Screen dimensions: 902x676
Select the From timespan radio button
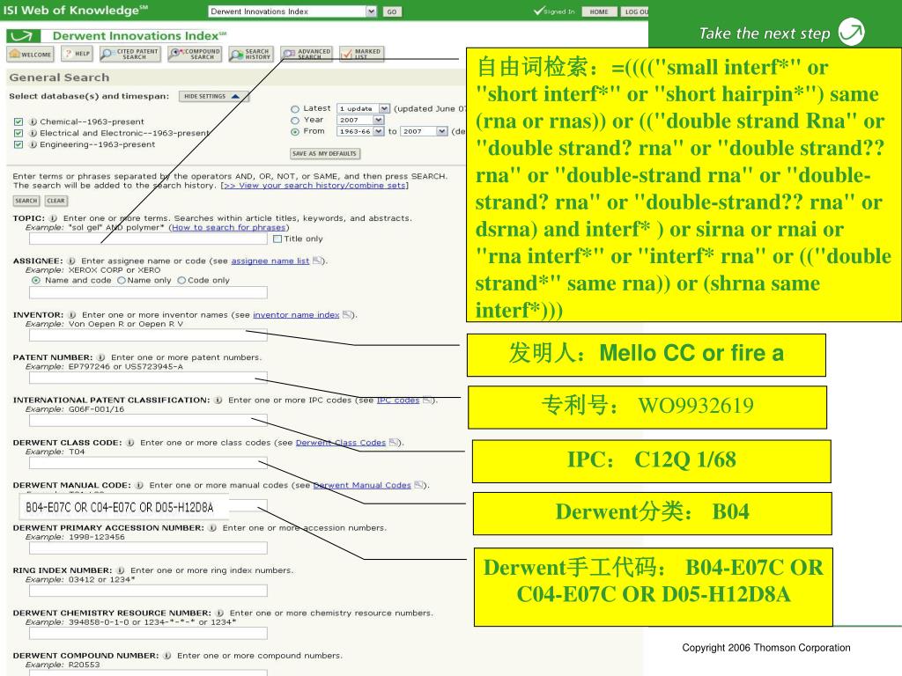tap(295, 132)
